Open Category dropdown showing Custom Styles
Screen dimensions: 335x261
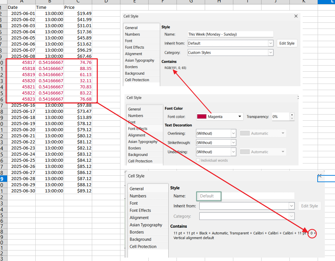(x=271, y=52)
